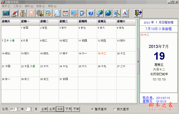Click the exit door icon

(138, 13)
